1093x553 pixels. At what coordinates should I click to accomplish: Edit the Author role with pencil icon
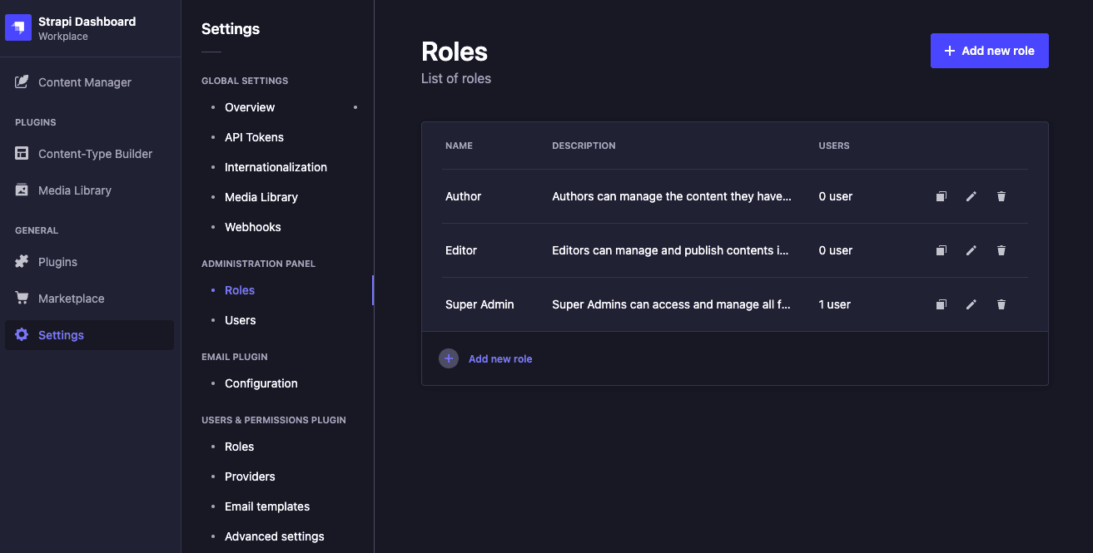971,196
